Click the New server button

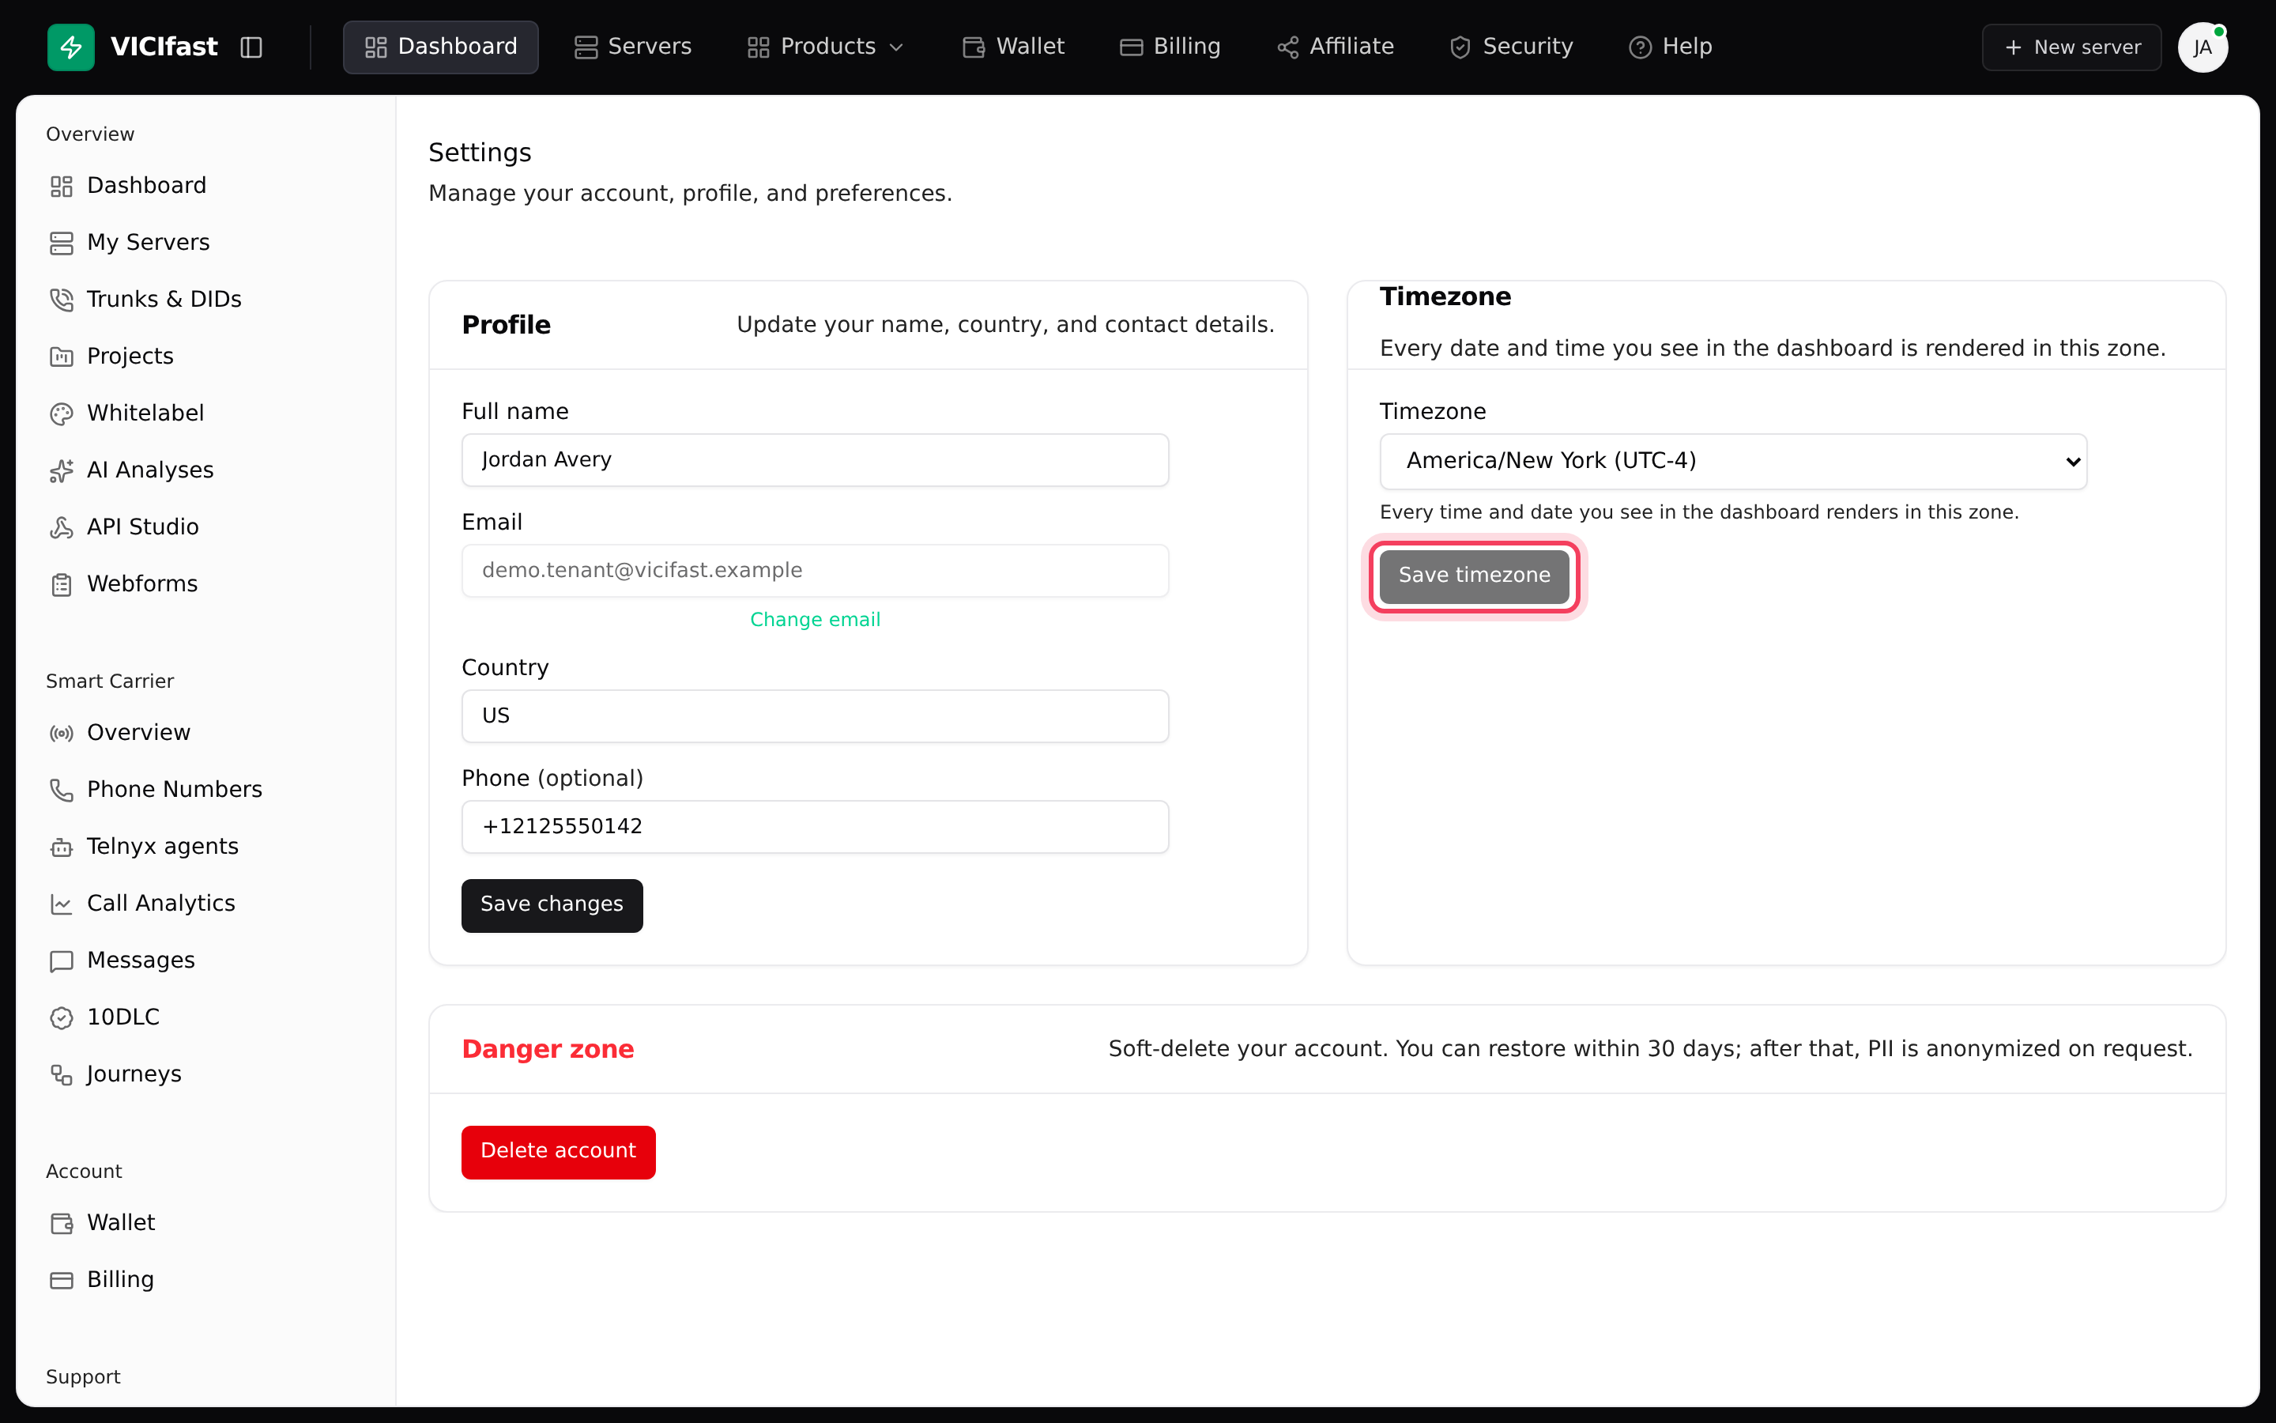tap(2072, 47)
